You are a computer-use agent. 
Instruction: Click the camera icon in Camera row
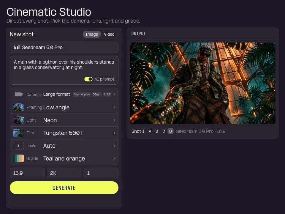coord(19,94)
